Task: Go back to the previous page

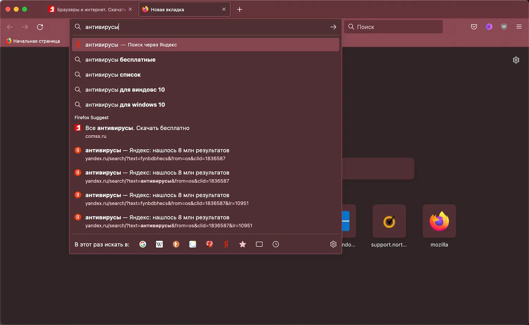Action: (x=10, y=27)
